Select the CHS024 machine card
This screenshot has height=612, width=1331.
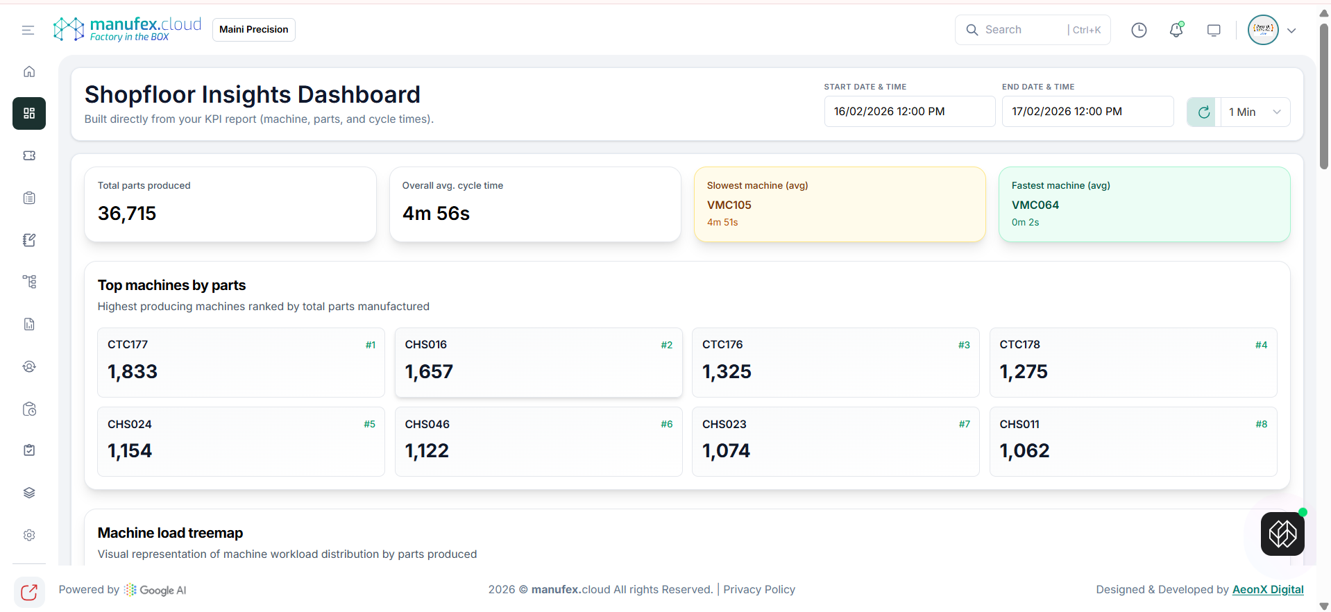tap(241, 441)
